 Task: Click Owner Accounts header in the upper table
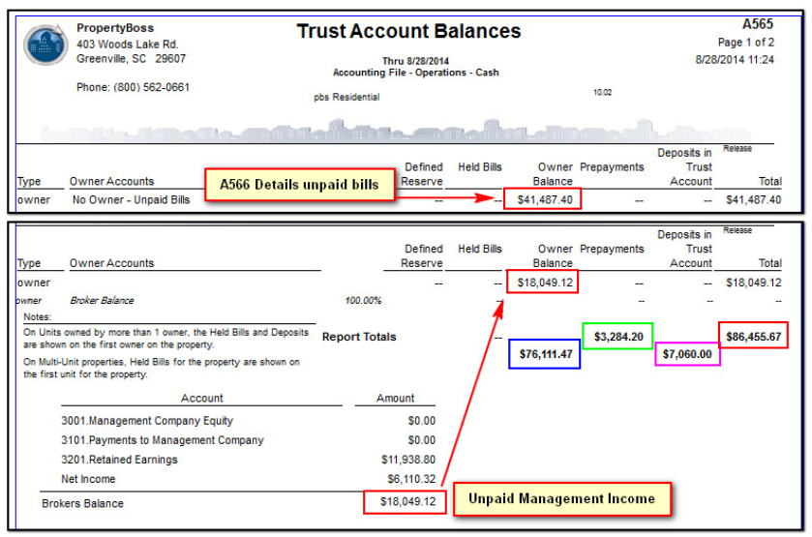click(x=112, y=182)
